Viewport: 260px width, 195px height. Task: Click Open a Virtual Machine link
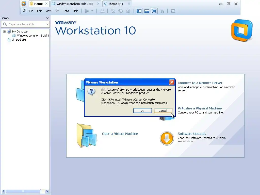coord(120,134)
